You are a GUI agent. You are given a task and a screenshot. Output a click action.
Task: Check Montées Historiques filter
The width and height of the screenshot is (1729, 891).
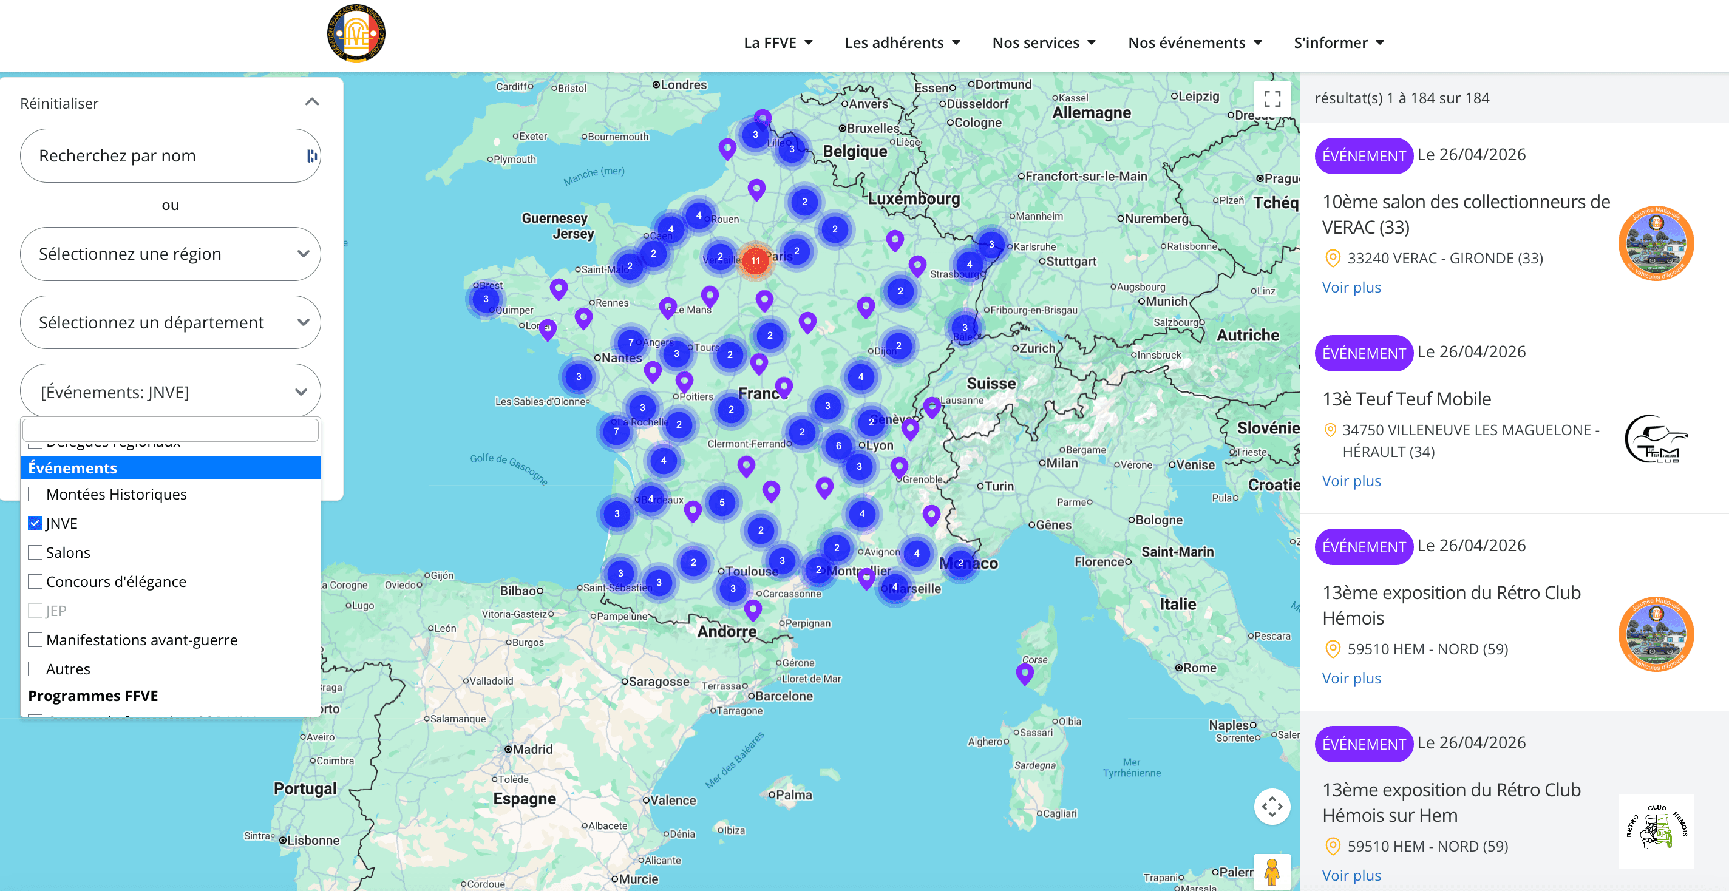click(x=34, y=494)
